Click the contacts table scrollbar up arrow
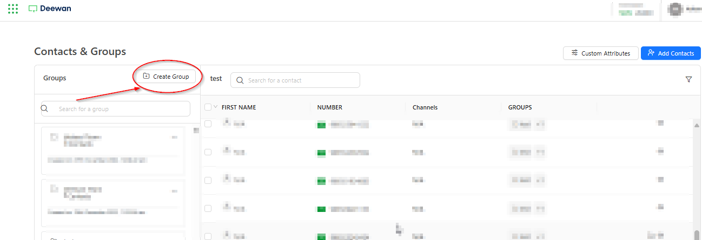 click(697, 125)
